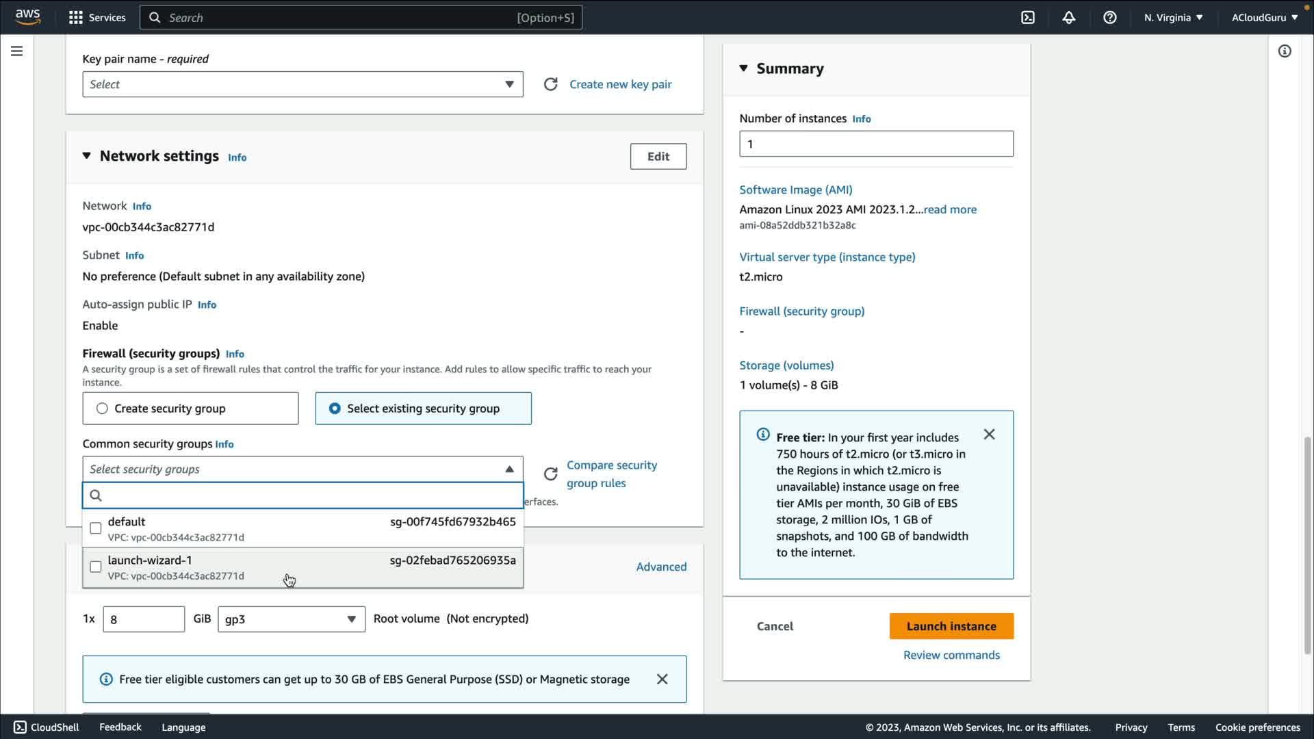Open the Key pair name dropdown

tap(302, 84)
